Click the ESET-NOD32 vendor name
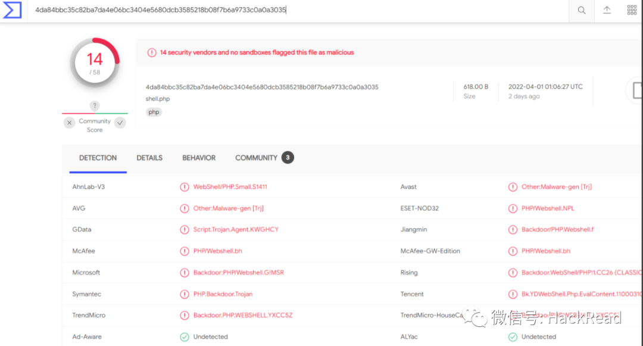 point(420,208)
